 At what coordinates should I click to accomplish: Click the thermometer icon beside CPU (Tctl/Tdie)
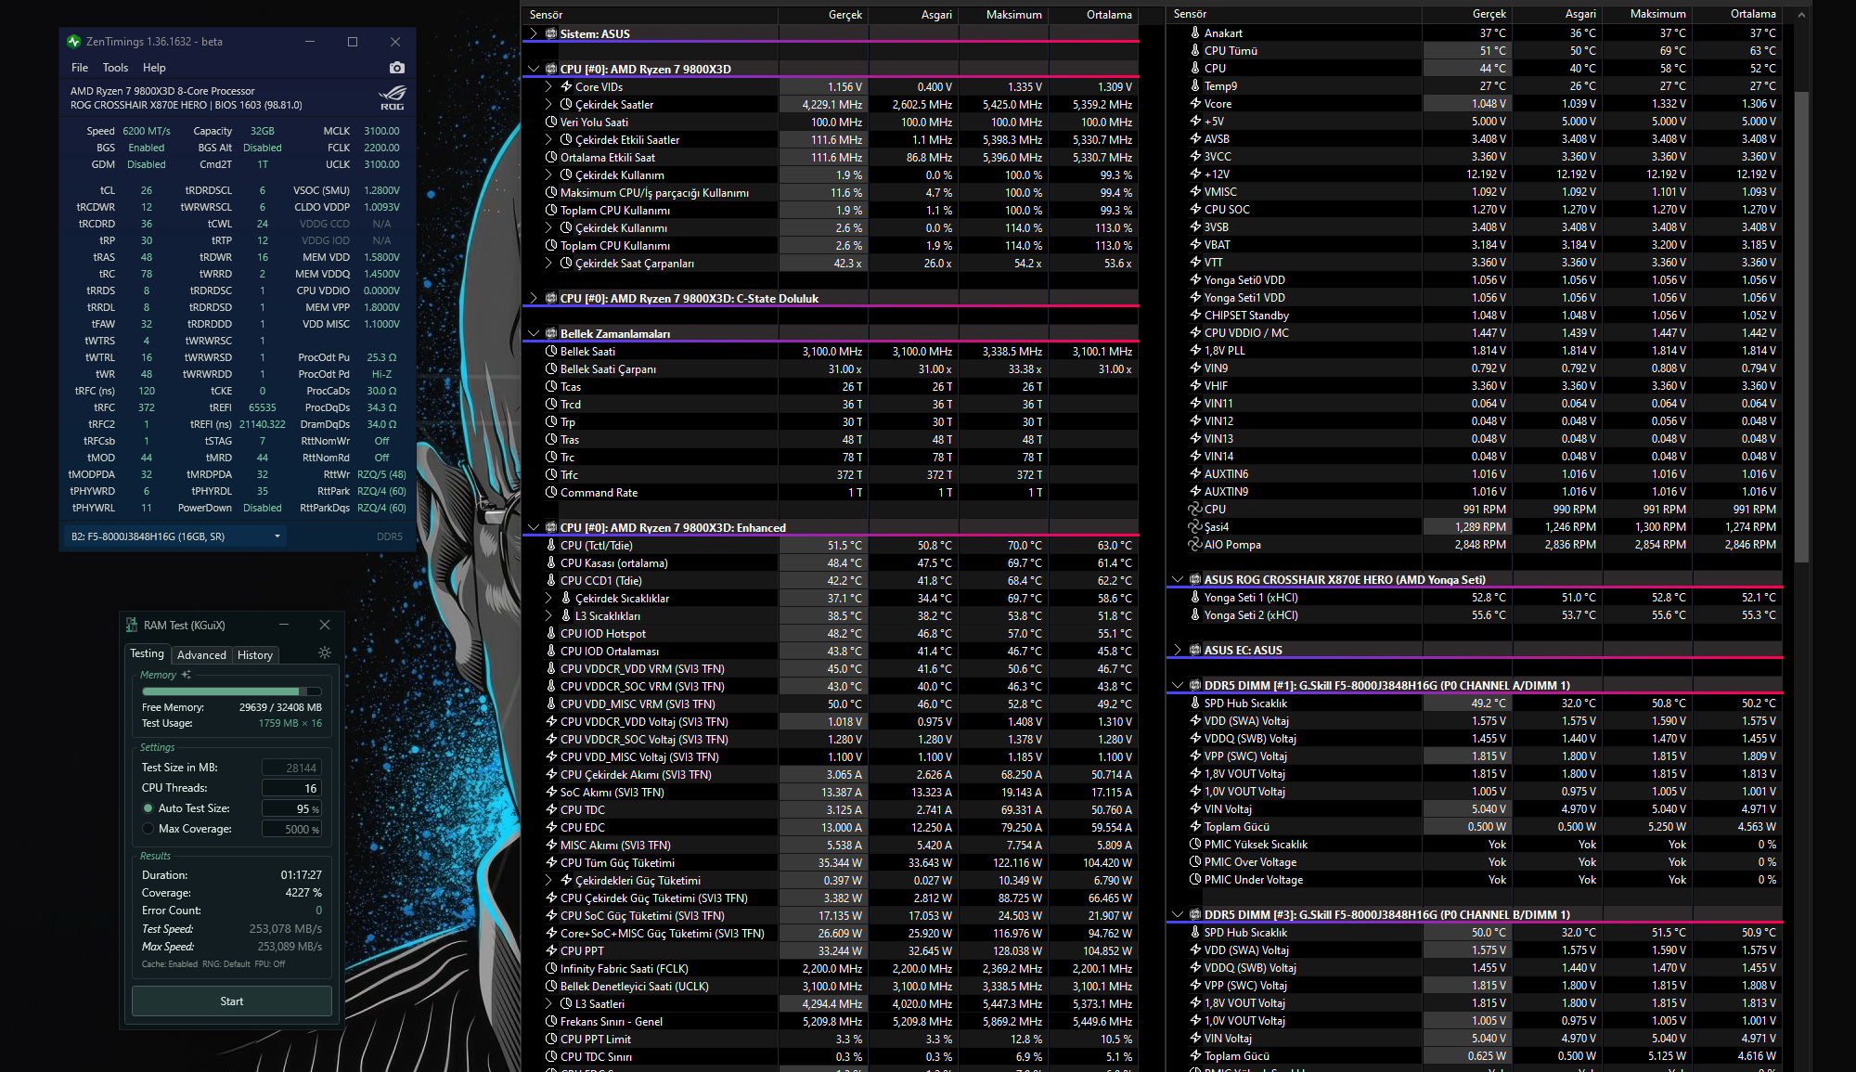[551, 546]
